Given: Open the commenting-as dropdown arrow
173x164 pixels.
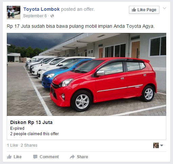Looking at the screenshot, I should pyautogui.click(x=161, y=145).
